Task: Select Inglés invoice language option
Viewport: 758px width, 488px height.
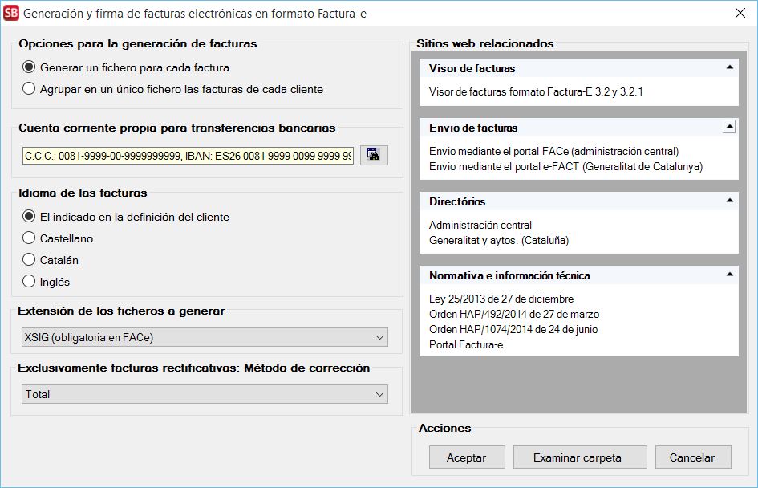Action: click(30, 282)
